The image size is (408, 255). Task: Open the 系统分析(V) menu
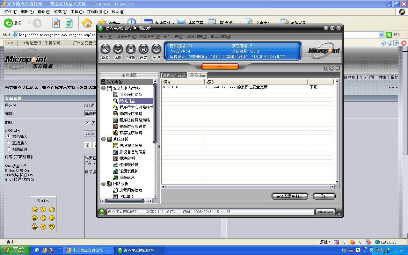[x=127, y=37]
